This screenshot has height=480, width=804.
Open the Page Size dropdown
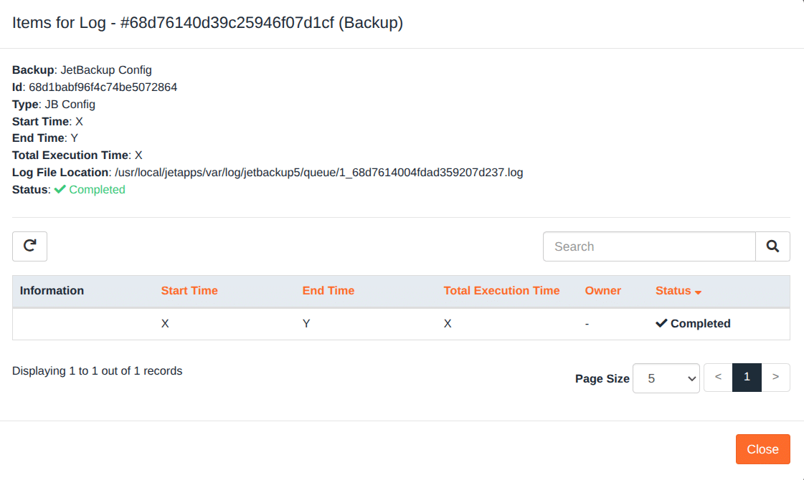(666, 378)
